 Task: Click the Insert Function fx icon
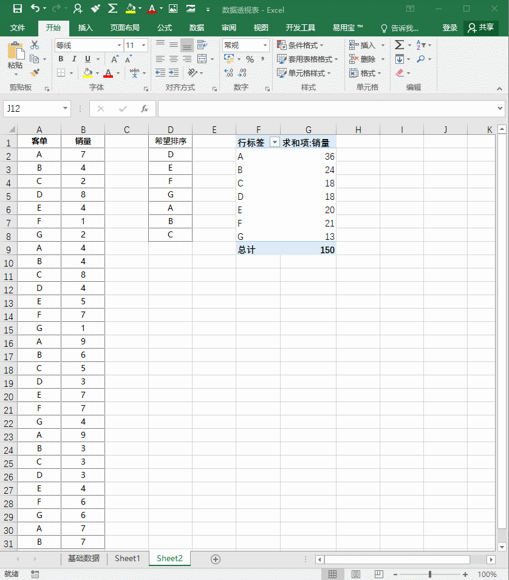point(145,109)
